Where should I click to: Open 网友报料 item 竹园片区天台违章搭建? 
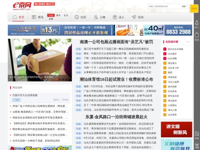click(25, 95)
